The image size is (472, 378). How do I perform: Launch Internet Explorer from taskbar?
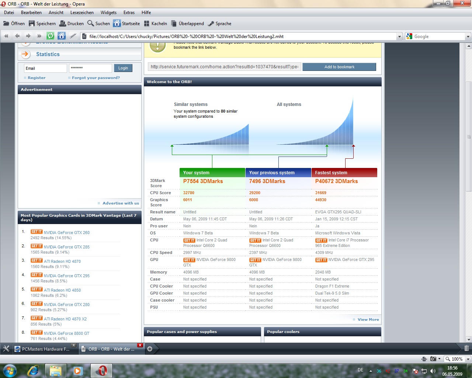coord(33,371)
